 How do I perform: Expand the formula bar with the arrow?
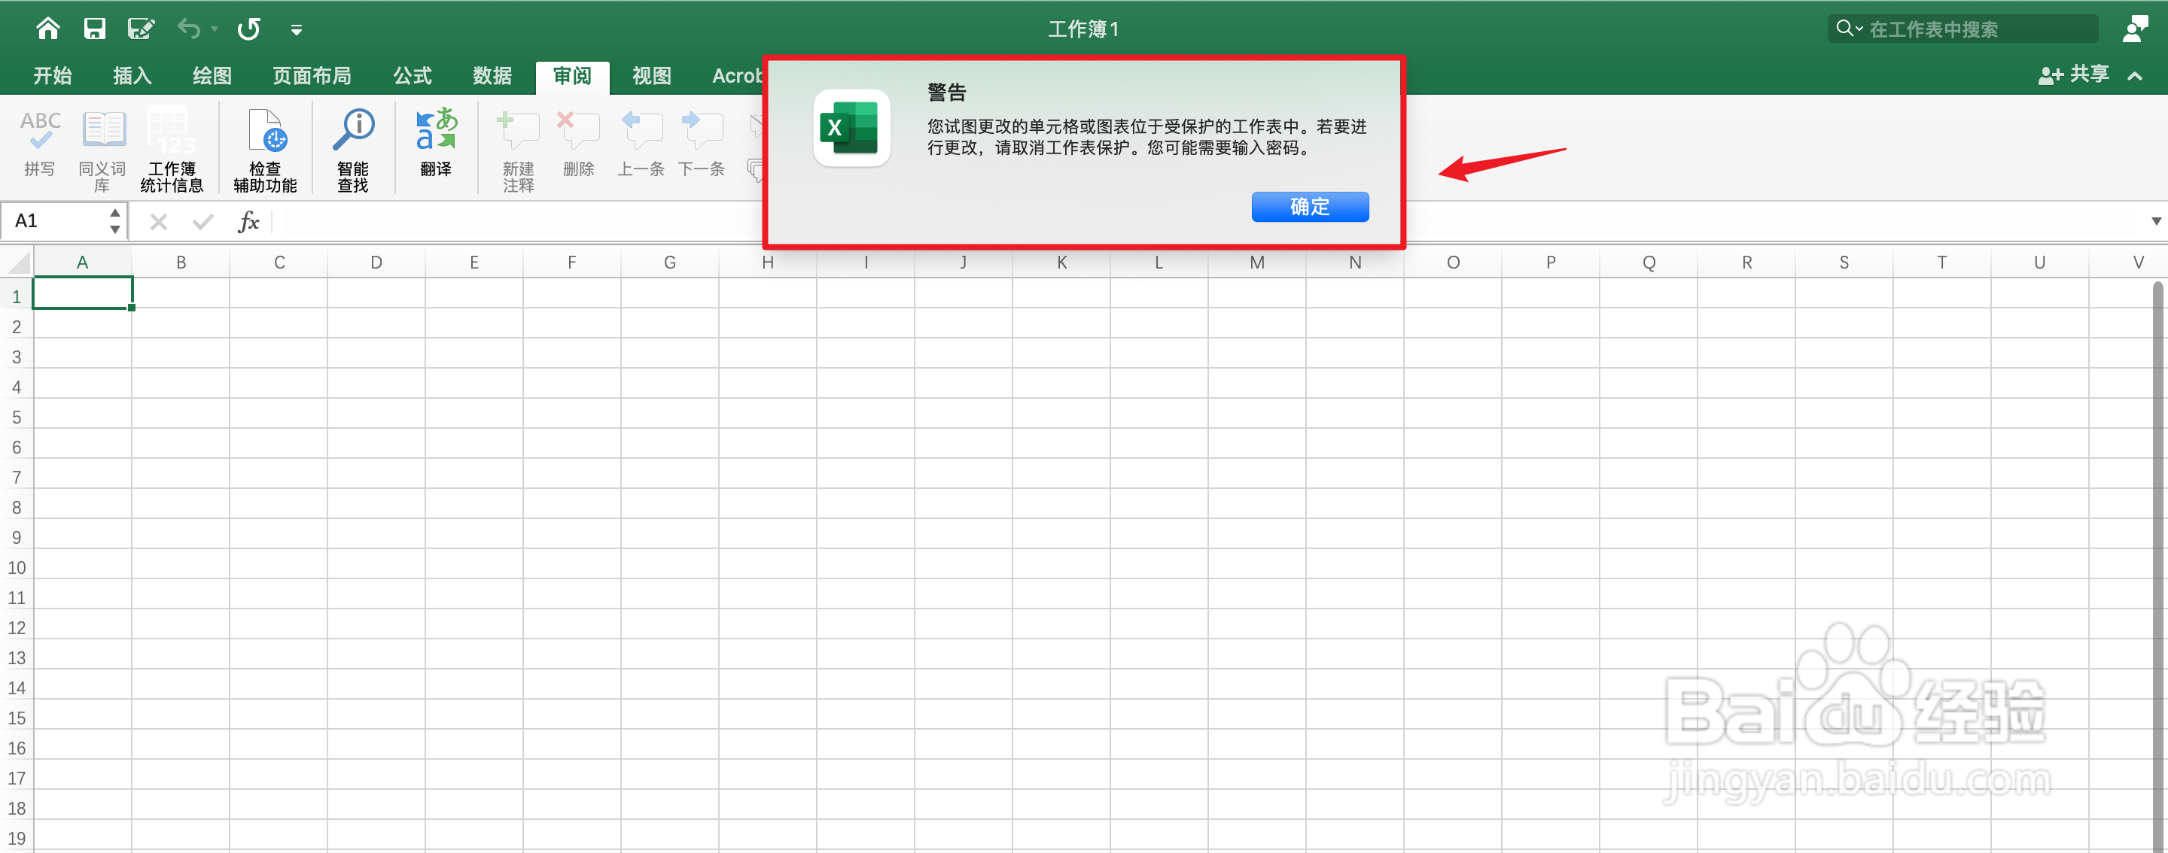(2155, 221)
